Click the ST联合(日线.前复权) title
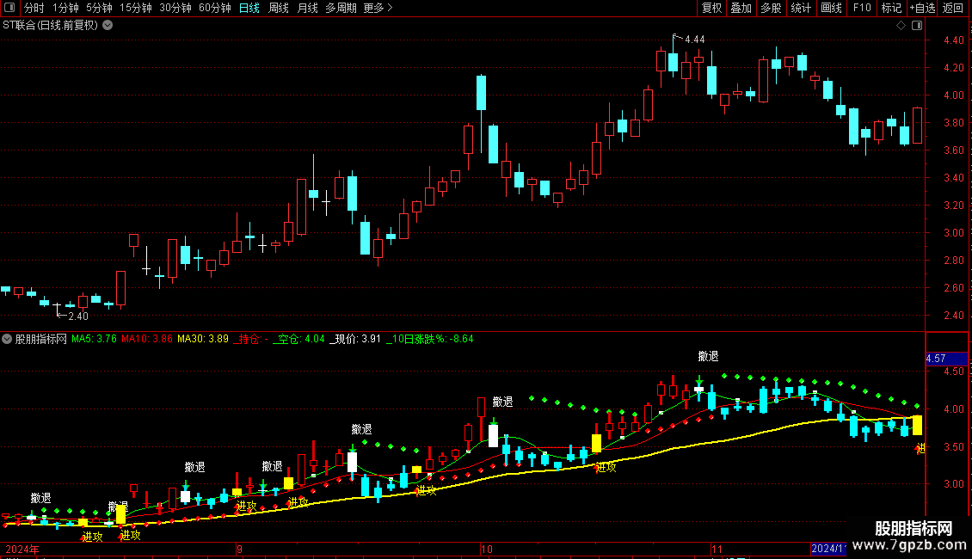The height and width of the screenshot is (559, 972). click(50, 26)
